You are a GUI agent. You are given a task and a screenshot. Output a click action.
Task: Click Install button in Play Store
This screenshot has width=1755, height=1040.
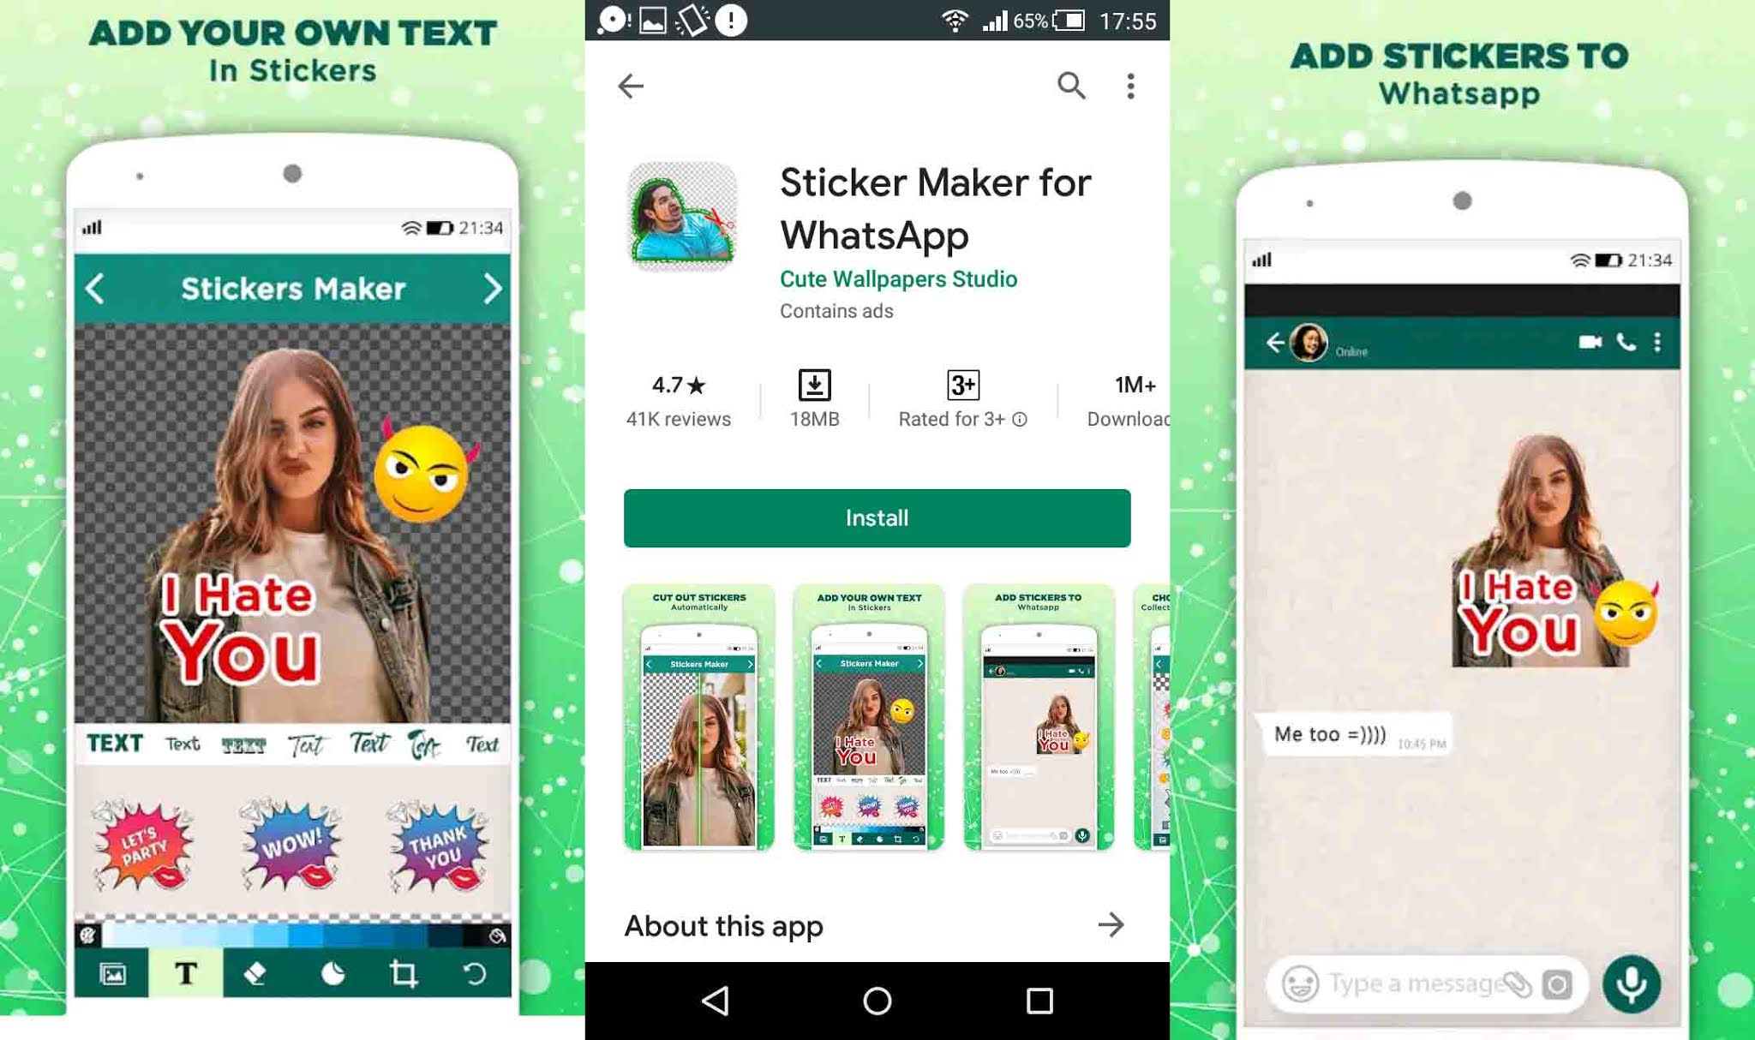tap(876, 517)
